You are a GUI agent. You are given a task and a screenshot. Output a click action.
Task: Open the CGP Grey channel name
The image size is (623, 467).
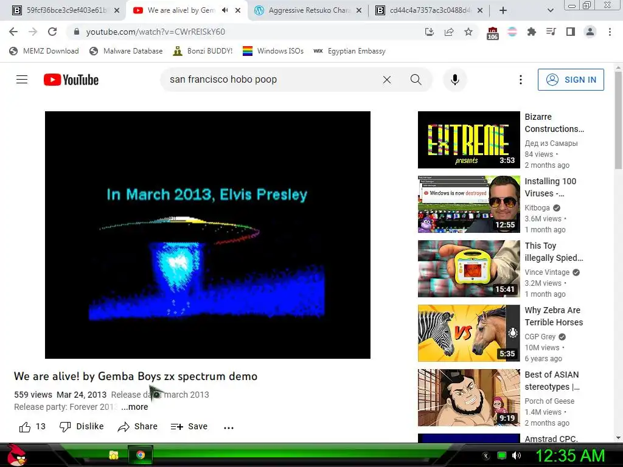[x=540, y=337]
